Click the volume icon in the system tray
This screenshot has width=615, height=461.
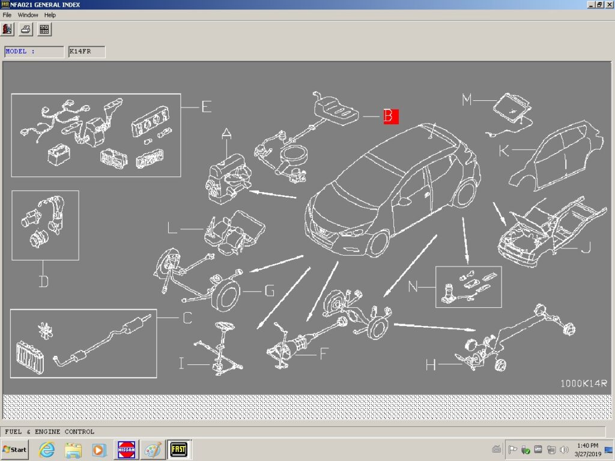click(x=563, y=448)
